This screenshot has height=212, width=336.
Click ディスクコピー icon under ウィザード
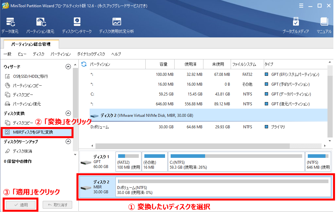[8, 95]
